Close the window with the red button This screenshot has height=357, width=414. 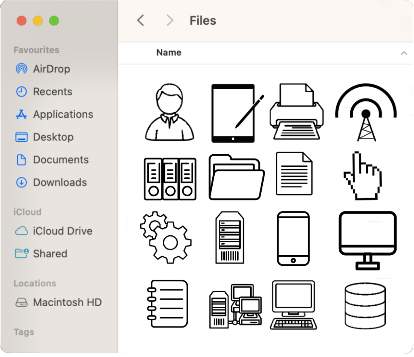pyautogui.click(x=22, y=21)
